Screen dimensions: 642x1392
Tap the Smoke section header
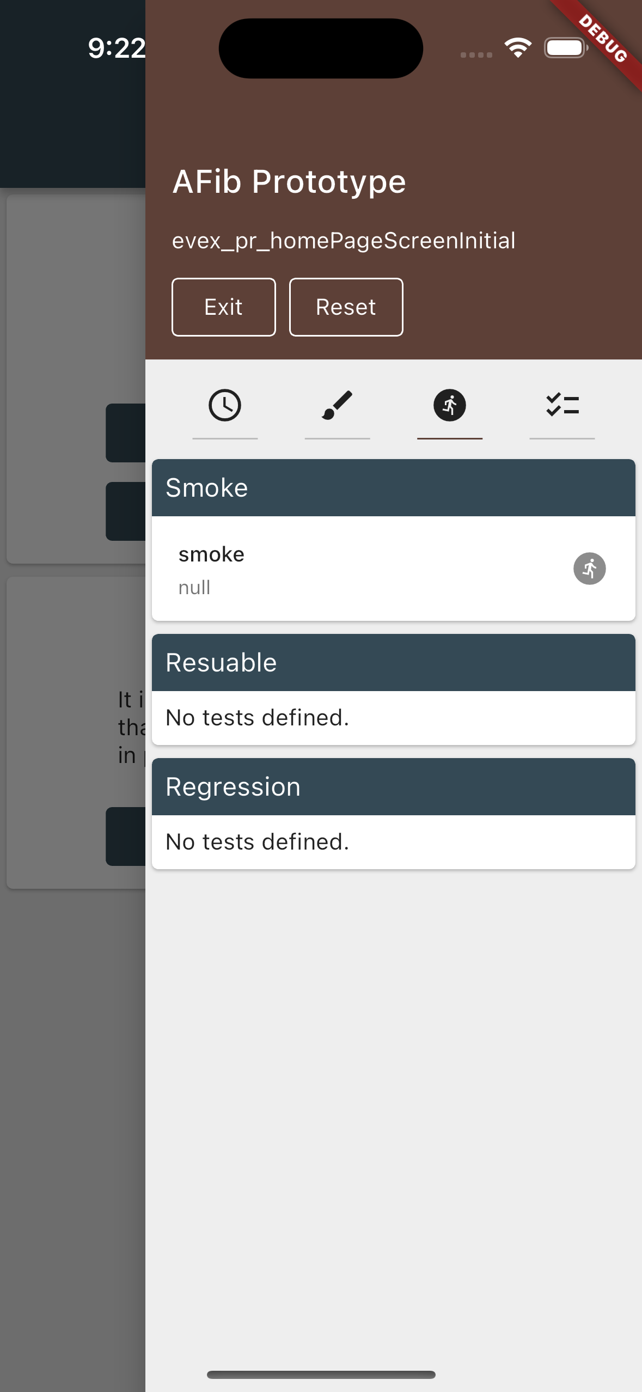(394, 488)
